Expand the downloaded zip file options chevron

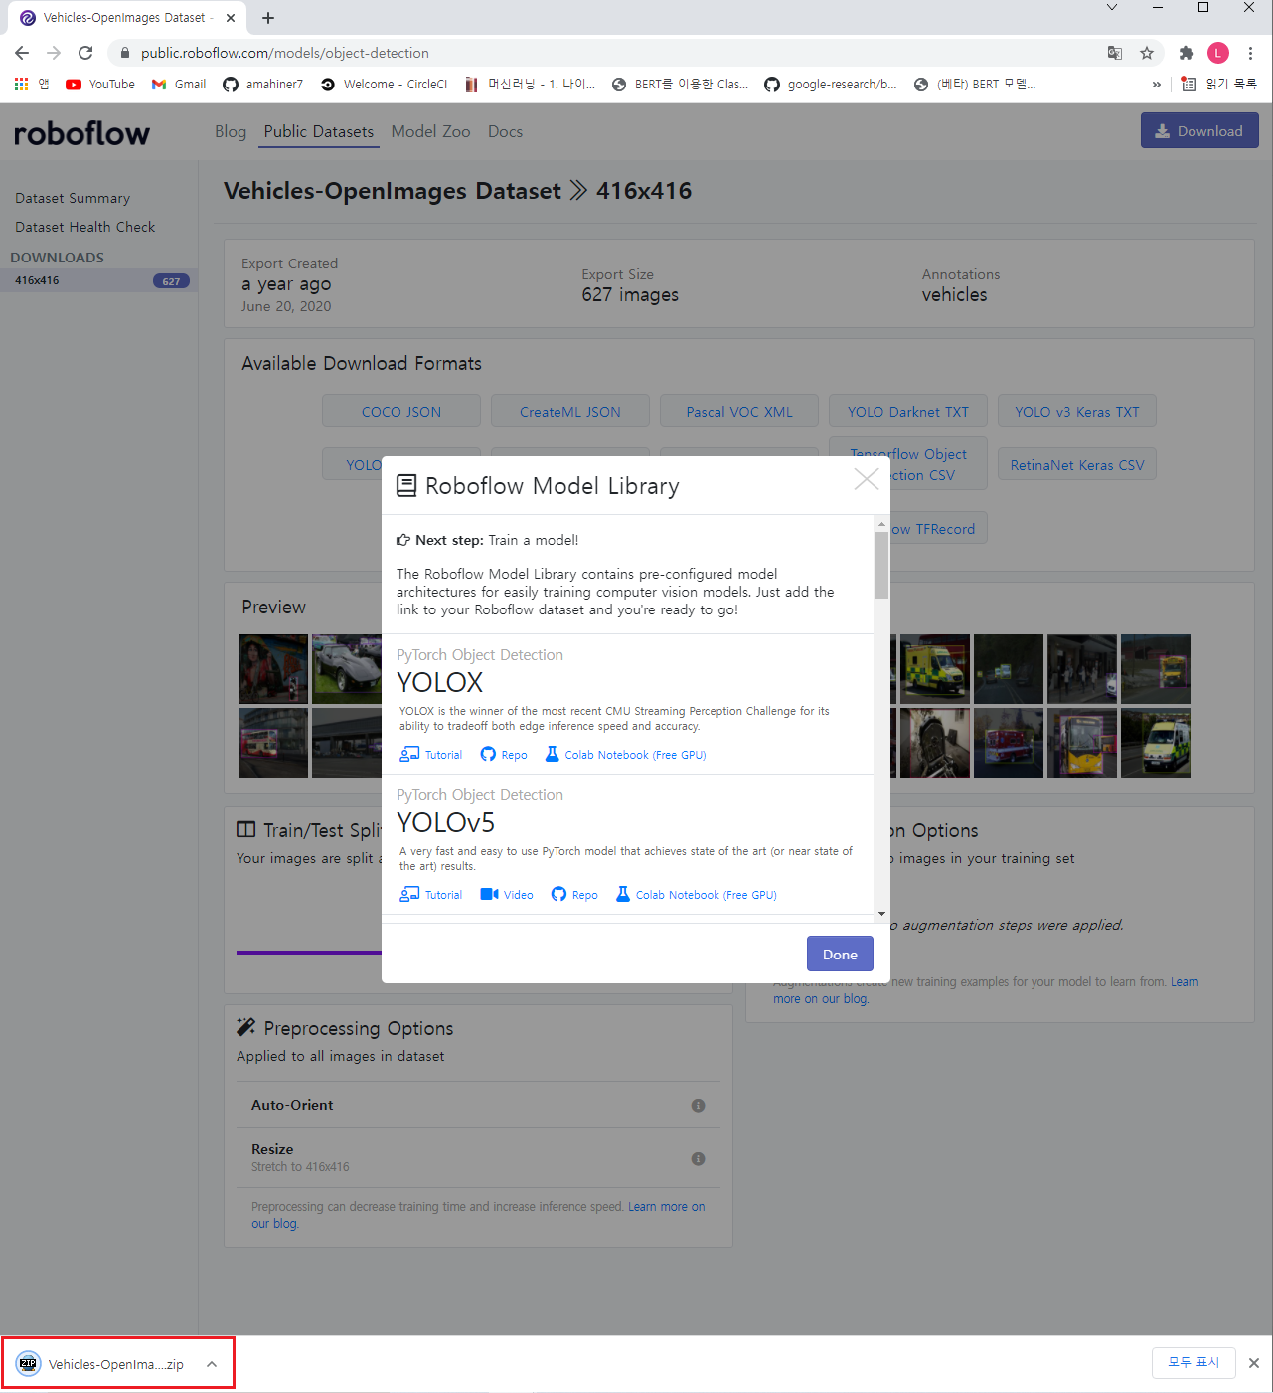point(212,1364)
